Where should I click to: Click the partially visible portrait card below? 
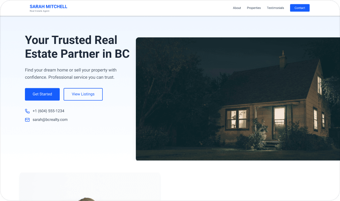coord(90,187)
